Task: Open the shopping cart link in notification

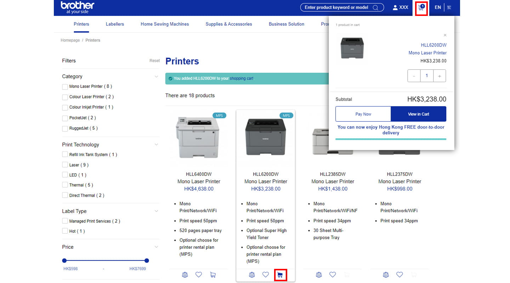Action: point(242,79)
